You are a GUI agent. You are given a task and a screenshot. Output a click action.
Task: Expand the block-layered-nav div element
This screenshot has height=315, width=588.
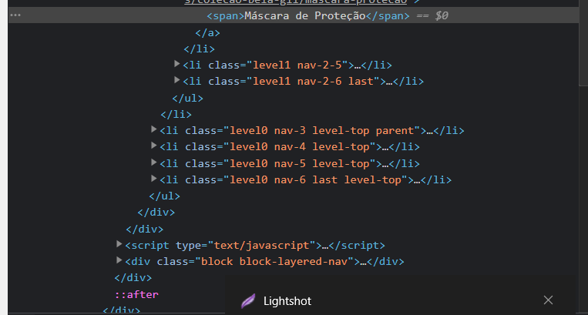119,260
